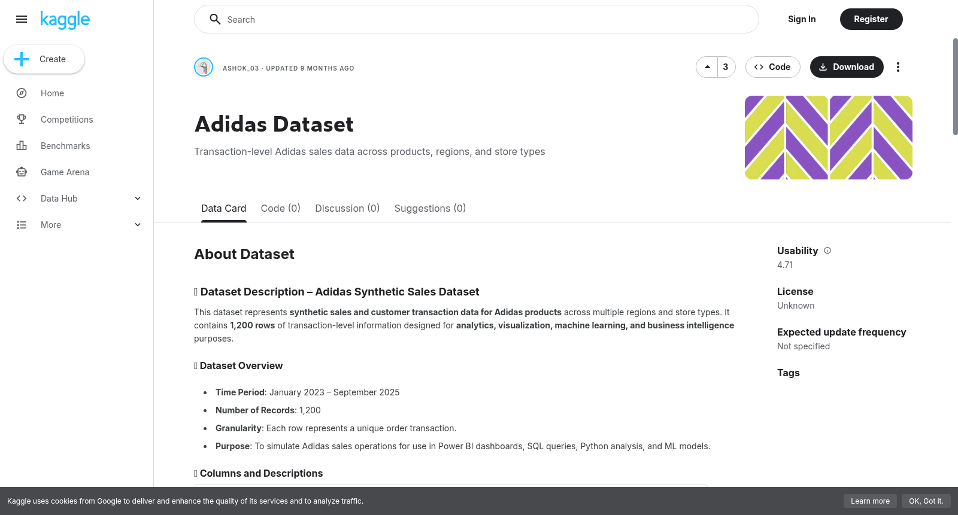This screenshot has height=515, width=958.
Task: Click the Register button
Action: coord(871,19)
